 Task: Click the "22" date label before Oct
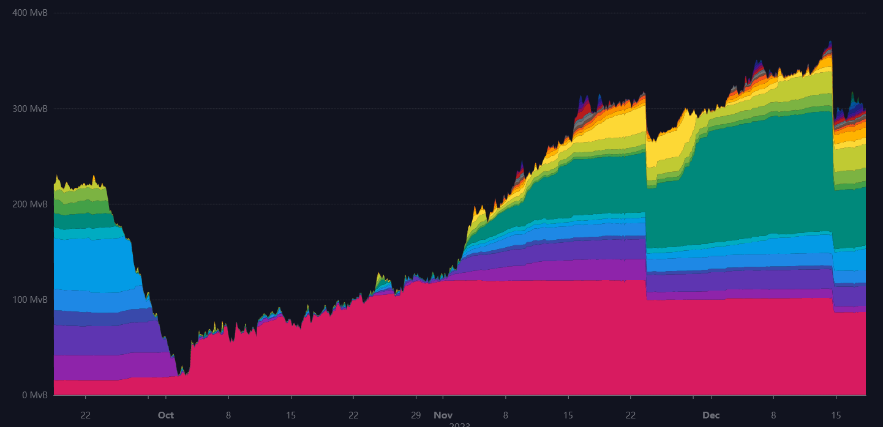click(85, 415)
